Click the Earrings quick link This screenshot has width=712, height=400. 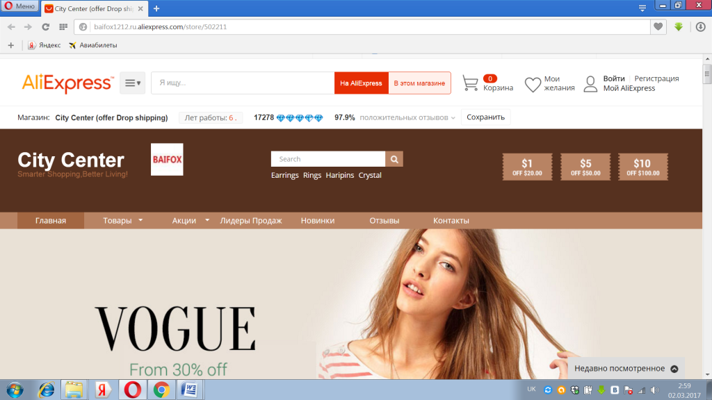(284, 175)
